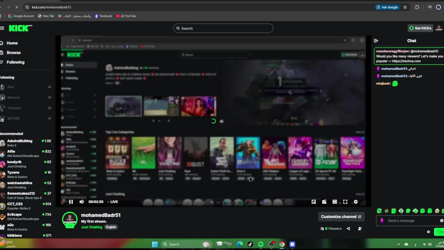View site information icon in address bar
This screenshot has height=250, width=444.
(27, 7)
